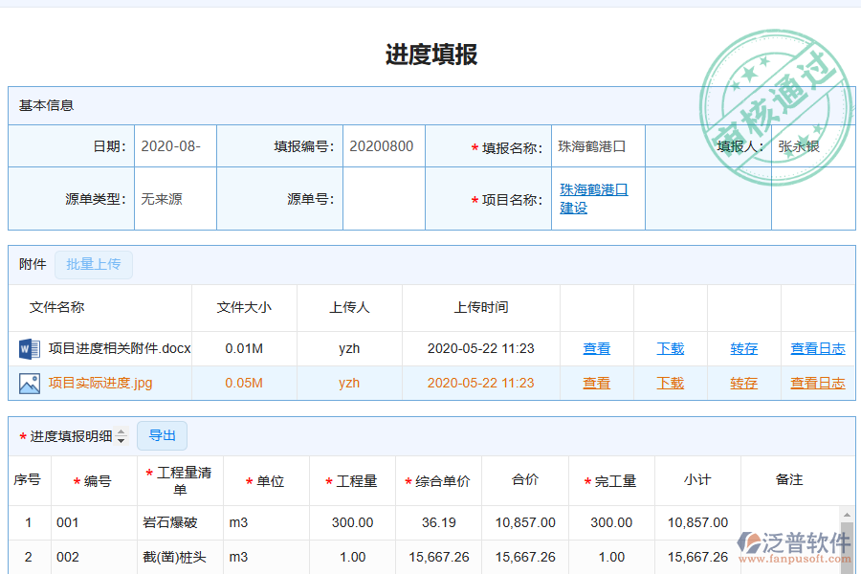Click the up arrow of 进度填报明细 stepper
The width and height of the screenshot is (861, 574).
click(120, 431)
